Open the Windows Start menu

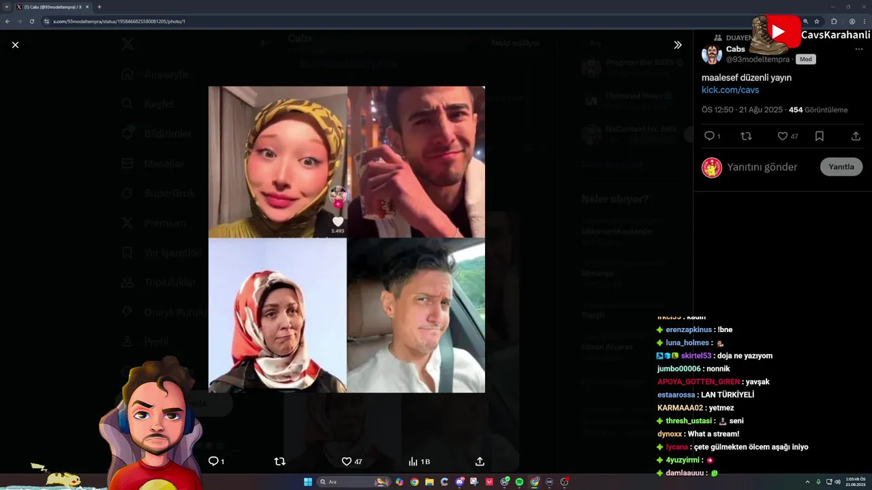pos(308,482)
